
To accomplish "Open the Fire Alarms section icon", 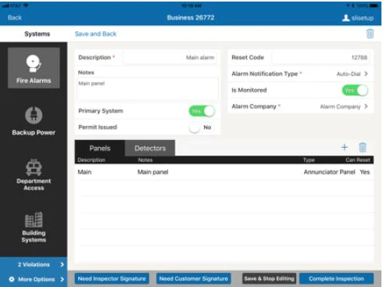I will click(x=34, y=63).
